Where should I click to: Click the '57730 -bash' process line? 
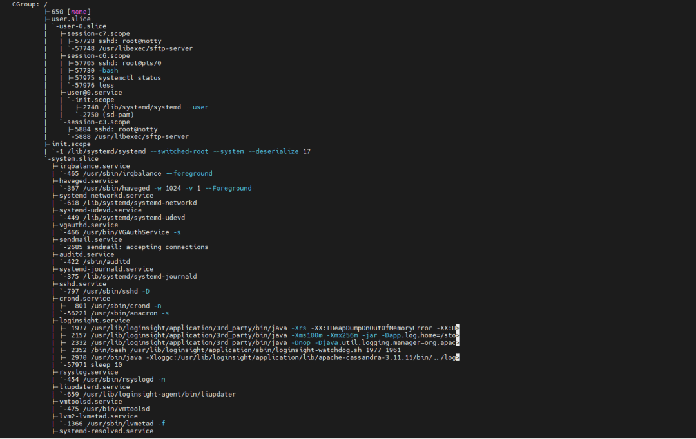96,71
